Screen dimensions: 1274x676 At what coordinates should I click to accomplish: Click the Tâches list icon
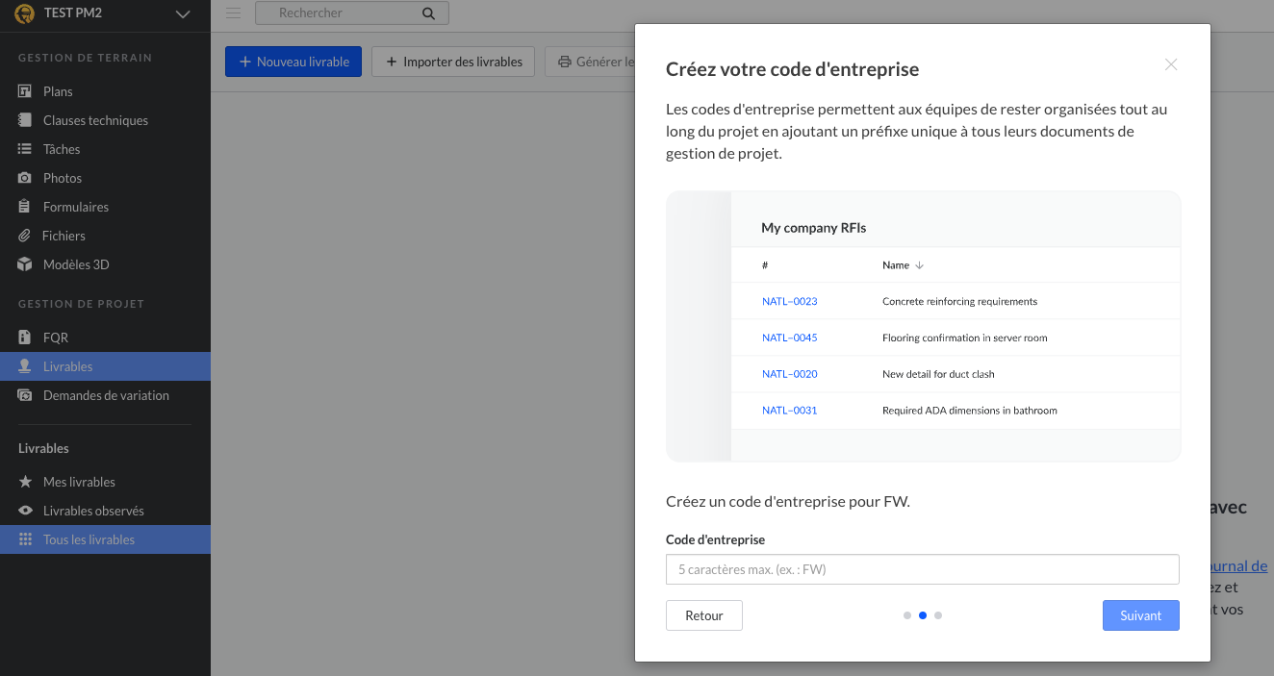[25, 149]
